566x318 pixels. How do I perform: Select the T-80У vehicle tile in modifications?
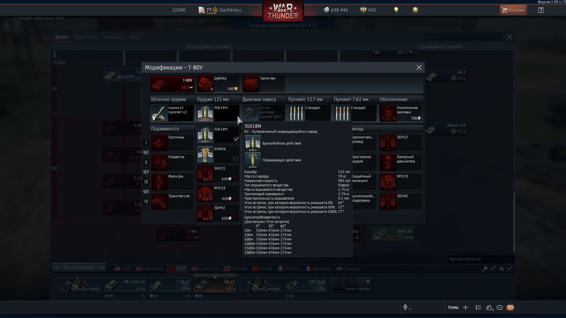(172, 83)
